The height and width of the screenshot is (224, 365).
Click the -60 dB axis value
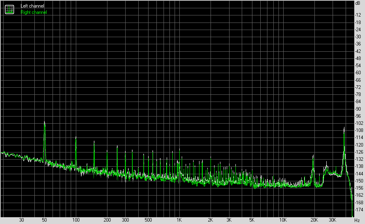click(358, 73)
